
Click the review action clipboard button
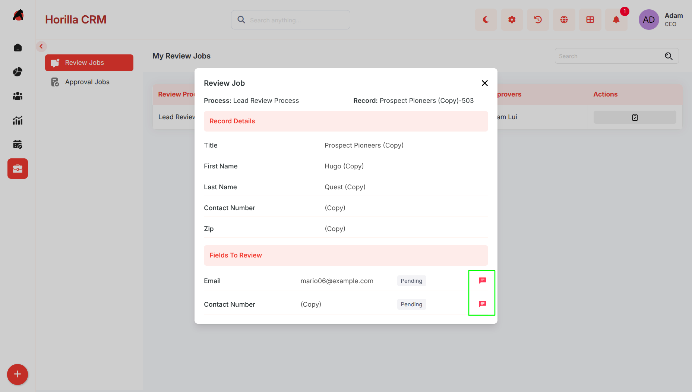click(635, 117)
